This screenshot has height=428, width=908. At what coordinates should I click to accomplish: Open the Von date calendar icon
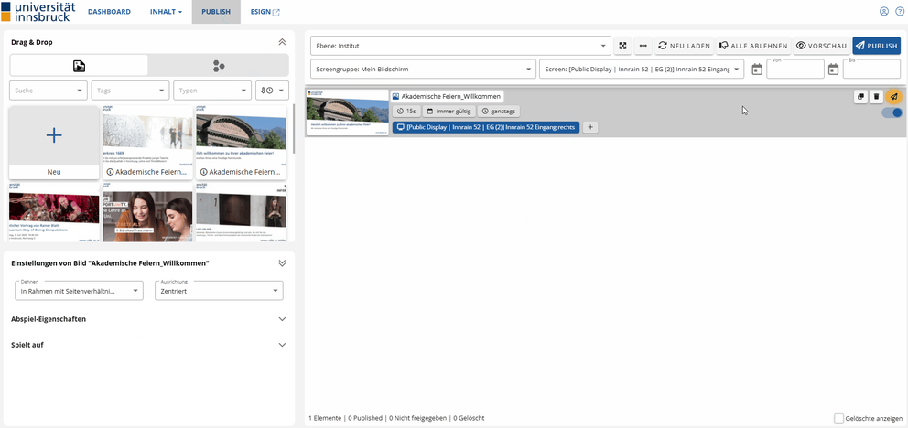tap(757, 70)
